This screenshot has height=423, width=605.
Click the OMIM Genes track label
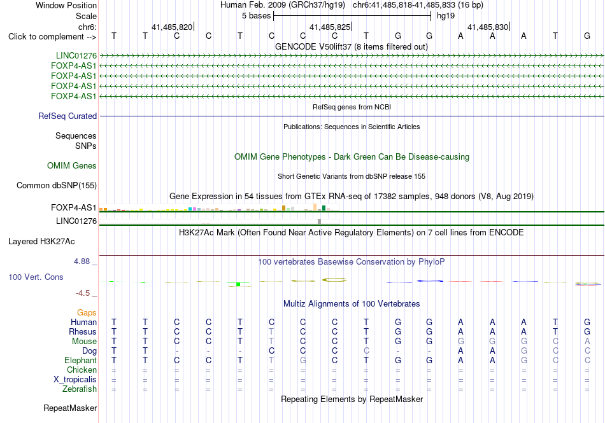(72, 165)
